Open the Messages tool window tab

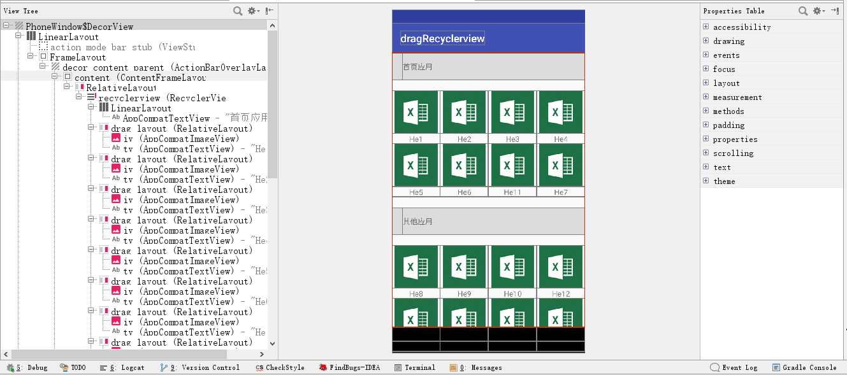pyautogui.click(x=475, y=367)
